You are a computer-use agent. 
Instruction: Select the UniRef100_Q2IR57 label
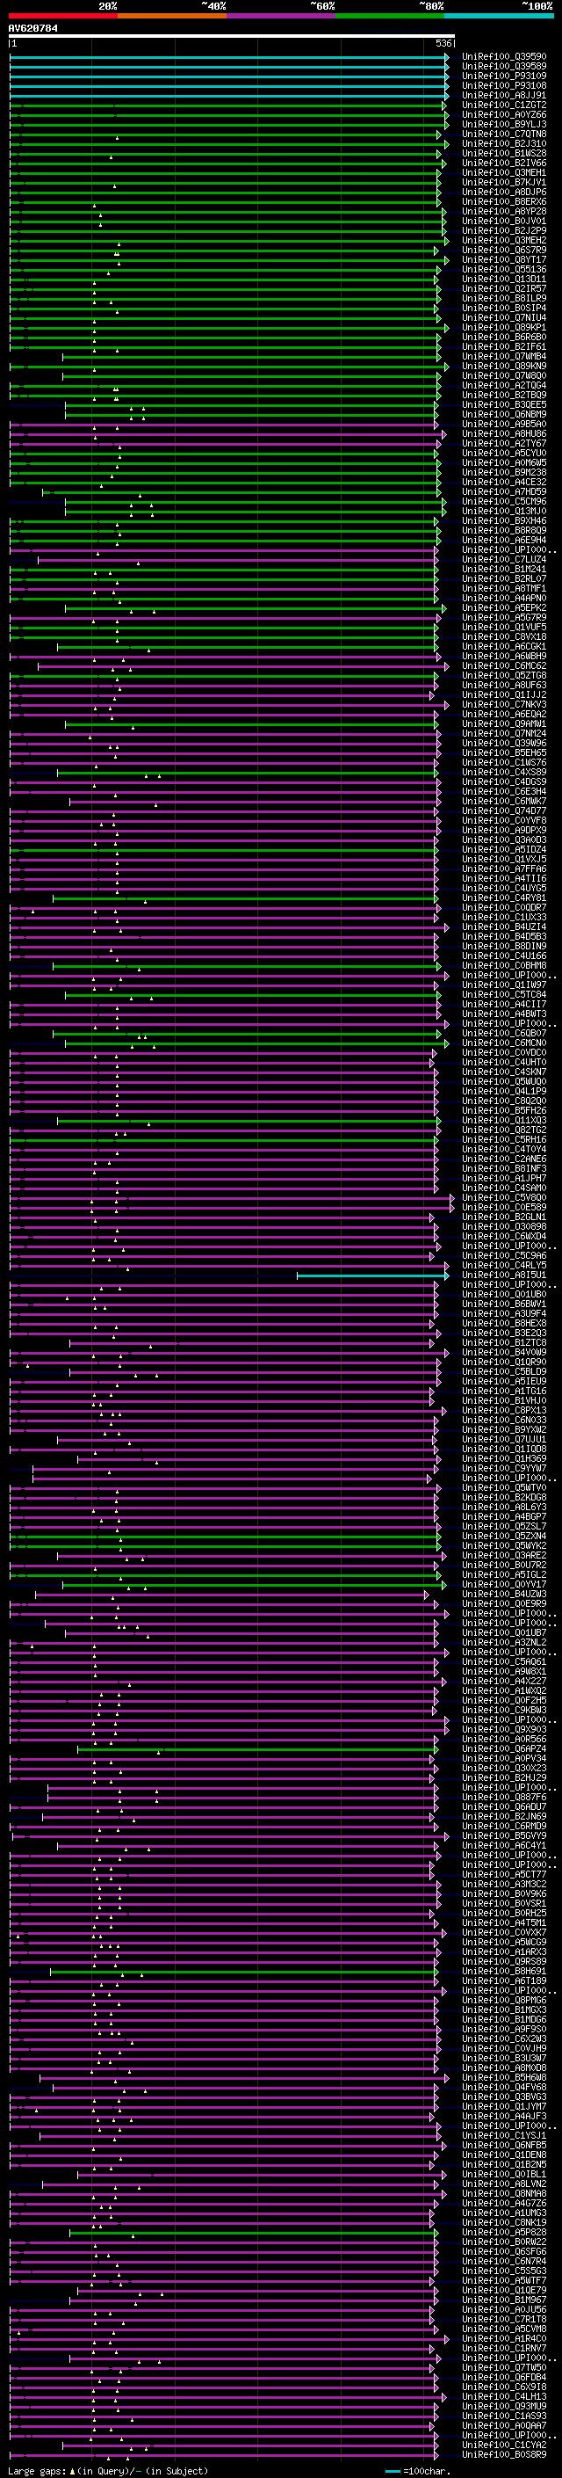click(503, 288)
